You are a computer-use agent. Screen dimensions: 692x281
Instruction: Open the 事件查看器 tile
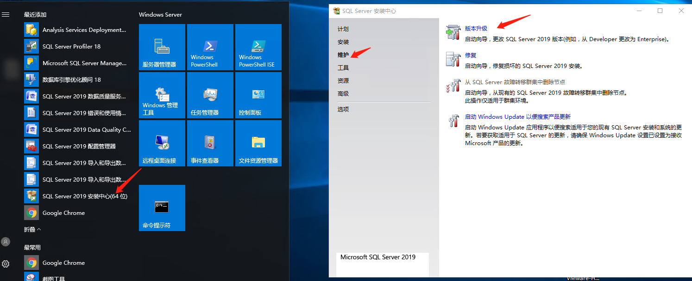coord(210,143)
